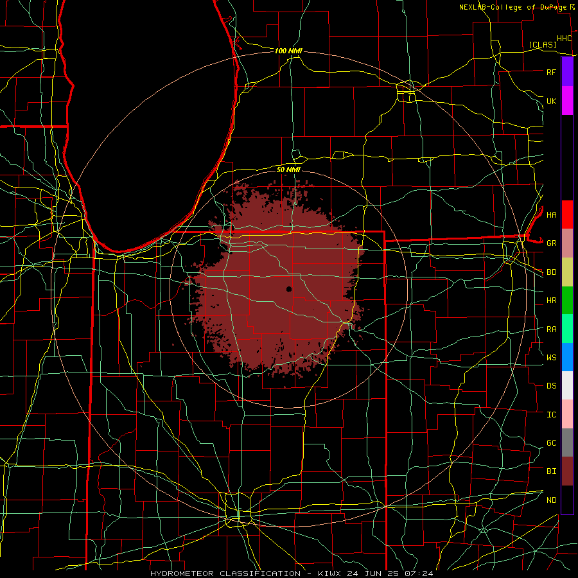The height and width of the screenshot is (578, 578).
Task: Click the UK magenta legend swatch
Action: pyautogui.click(x=567, y=101)
